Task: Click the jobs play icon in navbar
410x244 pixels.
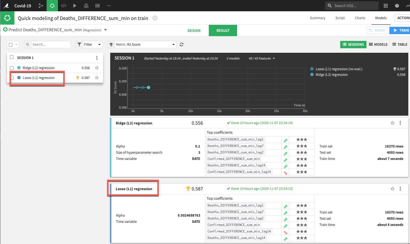Action: (x=75, y=6)
